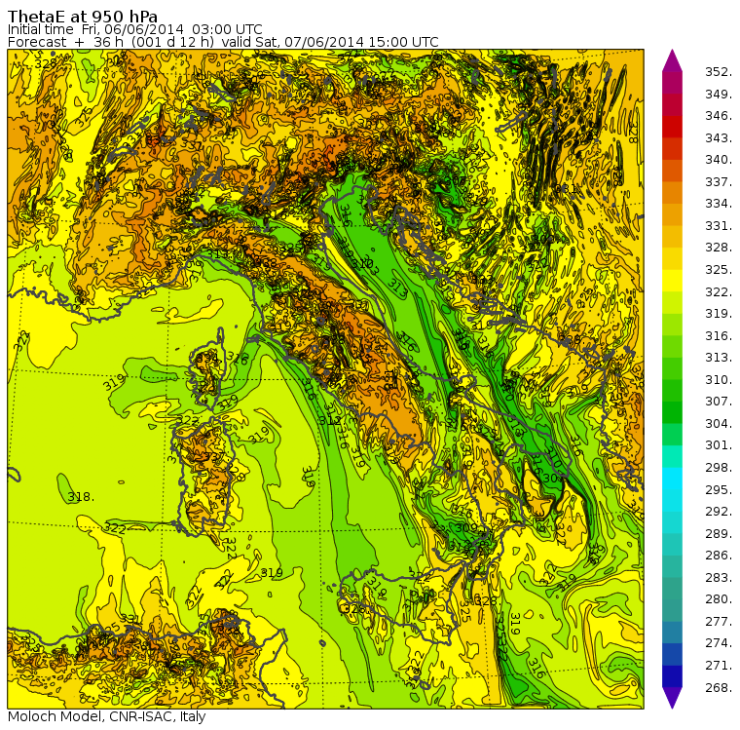Select the title 'ThetaE at 950 hPa'
Screen dimensions: 740x730
point(83,17)
